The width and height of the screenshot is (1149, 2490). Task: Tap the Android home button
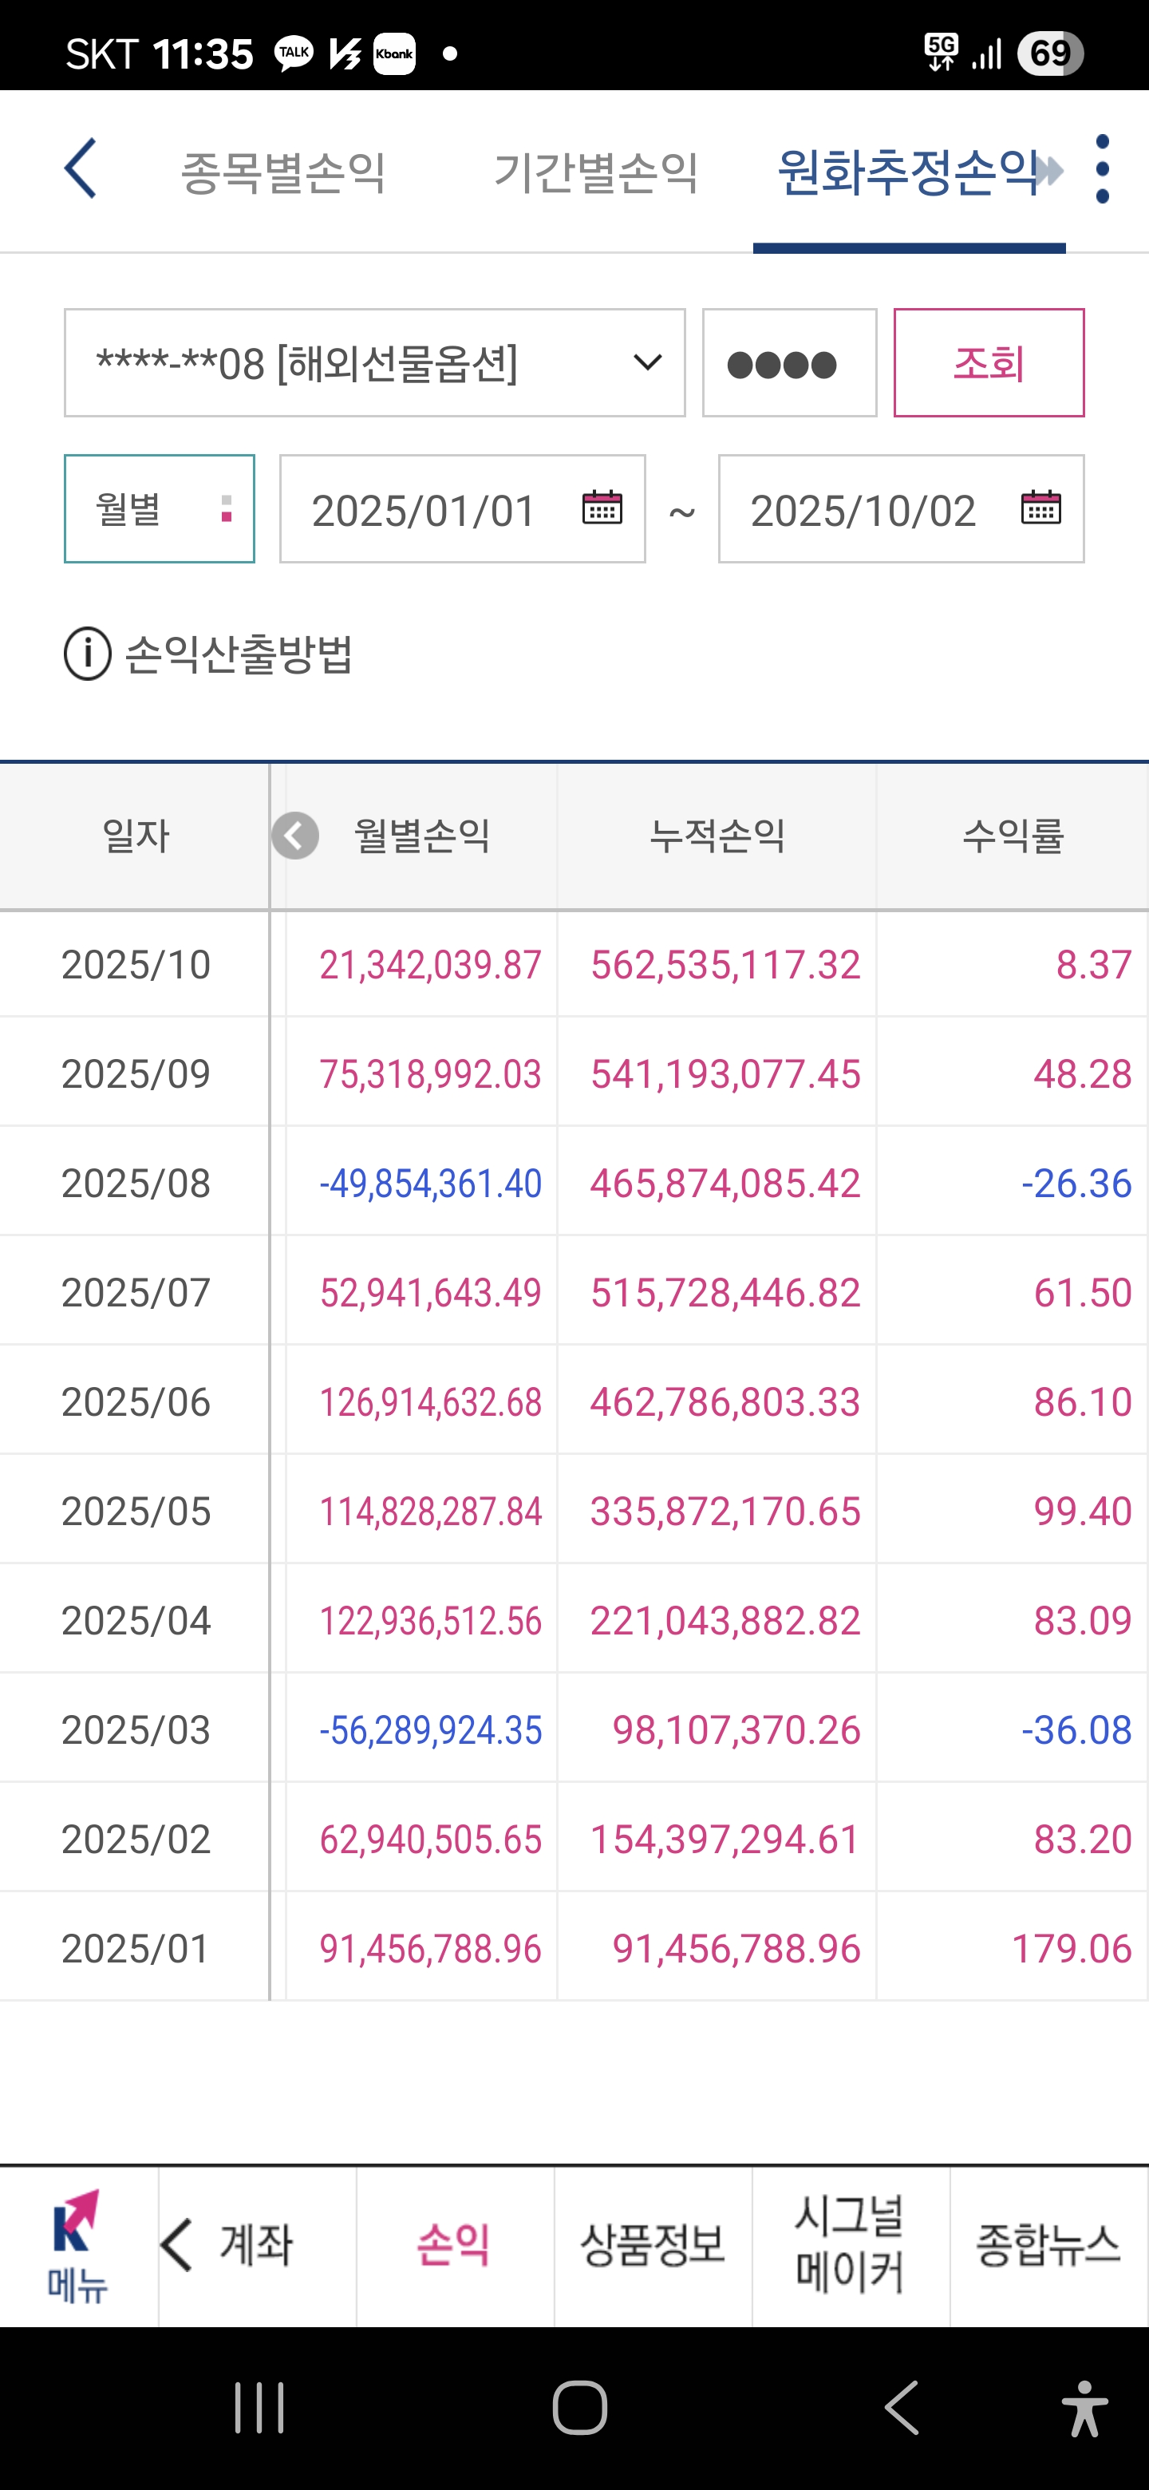pos(580,2408)
